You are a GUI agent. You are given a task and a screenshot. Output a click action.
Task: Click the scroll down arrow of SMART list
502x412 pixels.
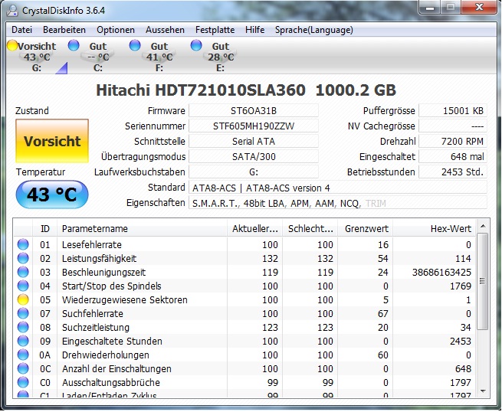click(483, 391)
